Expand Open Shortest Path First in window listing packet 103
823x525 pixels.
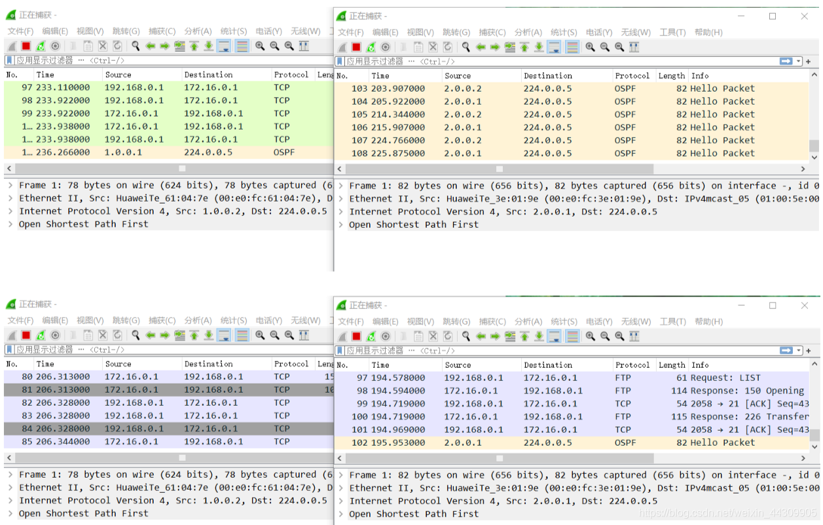(340, 225)
